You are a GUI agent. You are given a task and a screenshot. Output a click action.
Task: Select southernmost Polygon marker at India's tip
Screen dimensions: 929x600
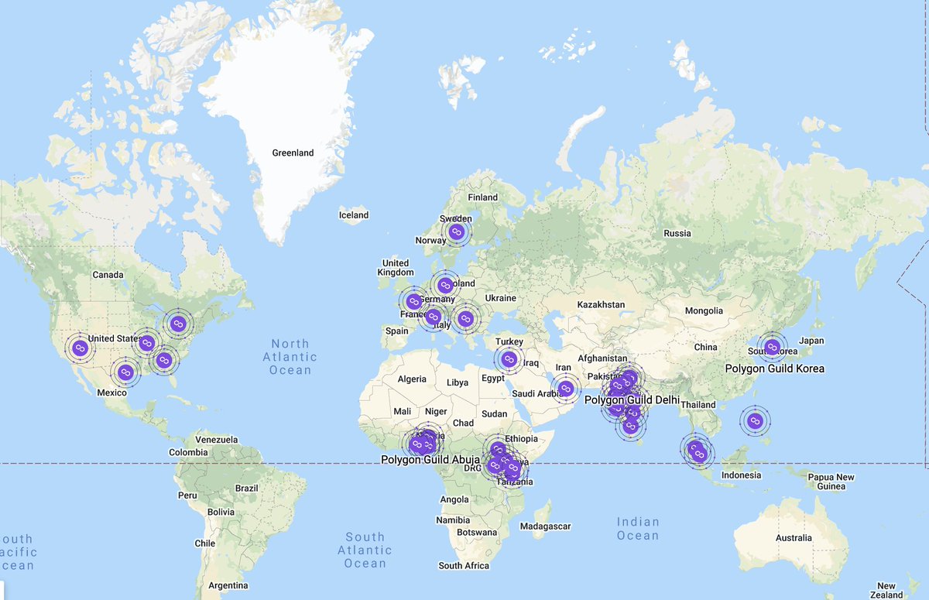tap(631, 426)
